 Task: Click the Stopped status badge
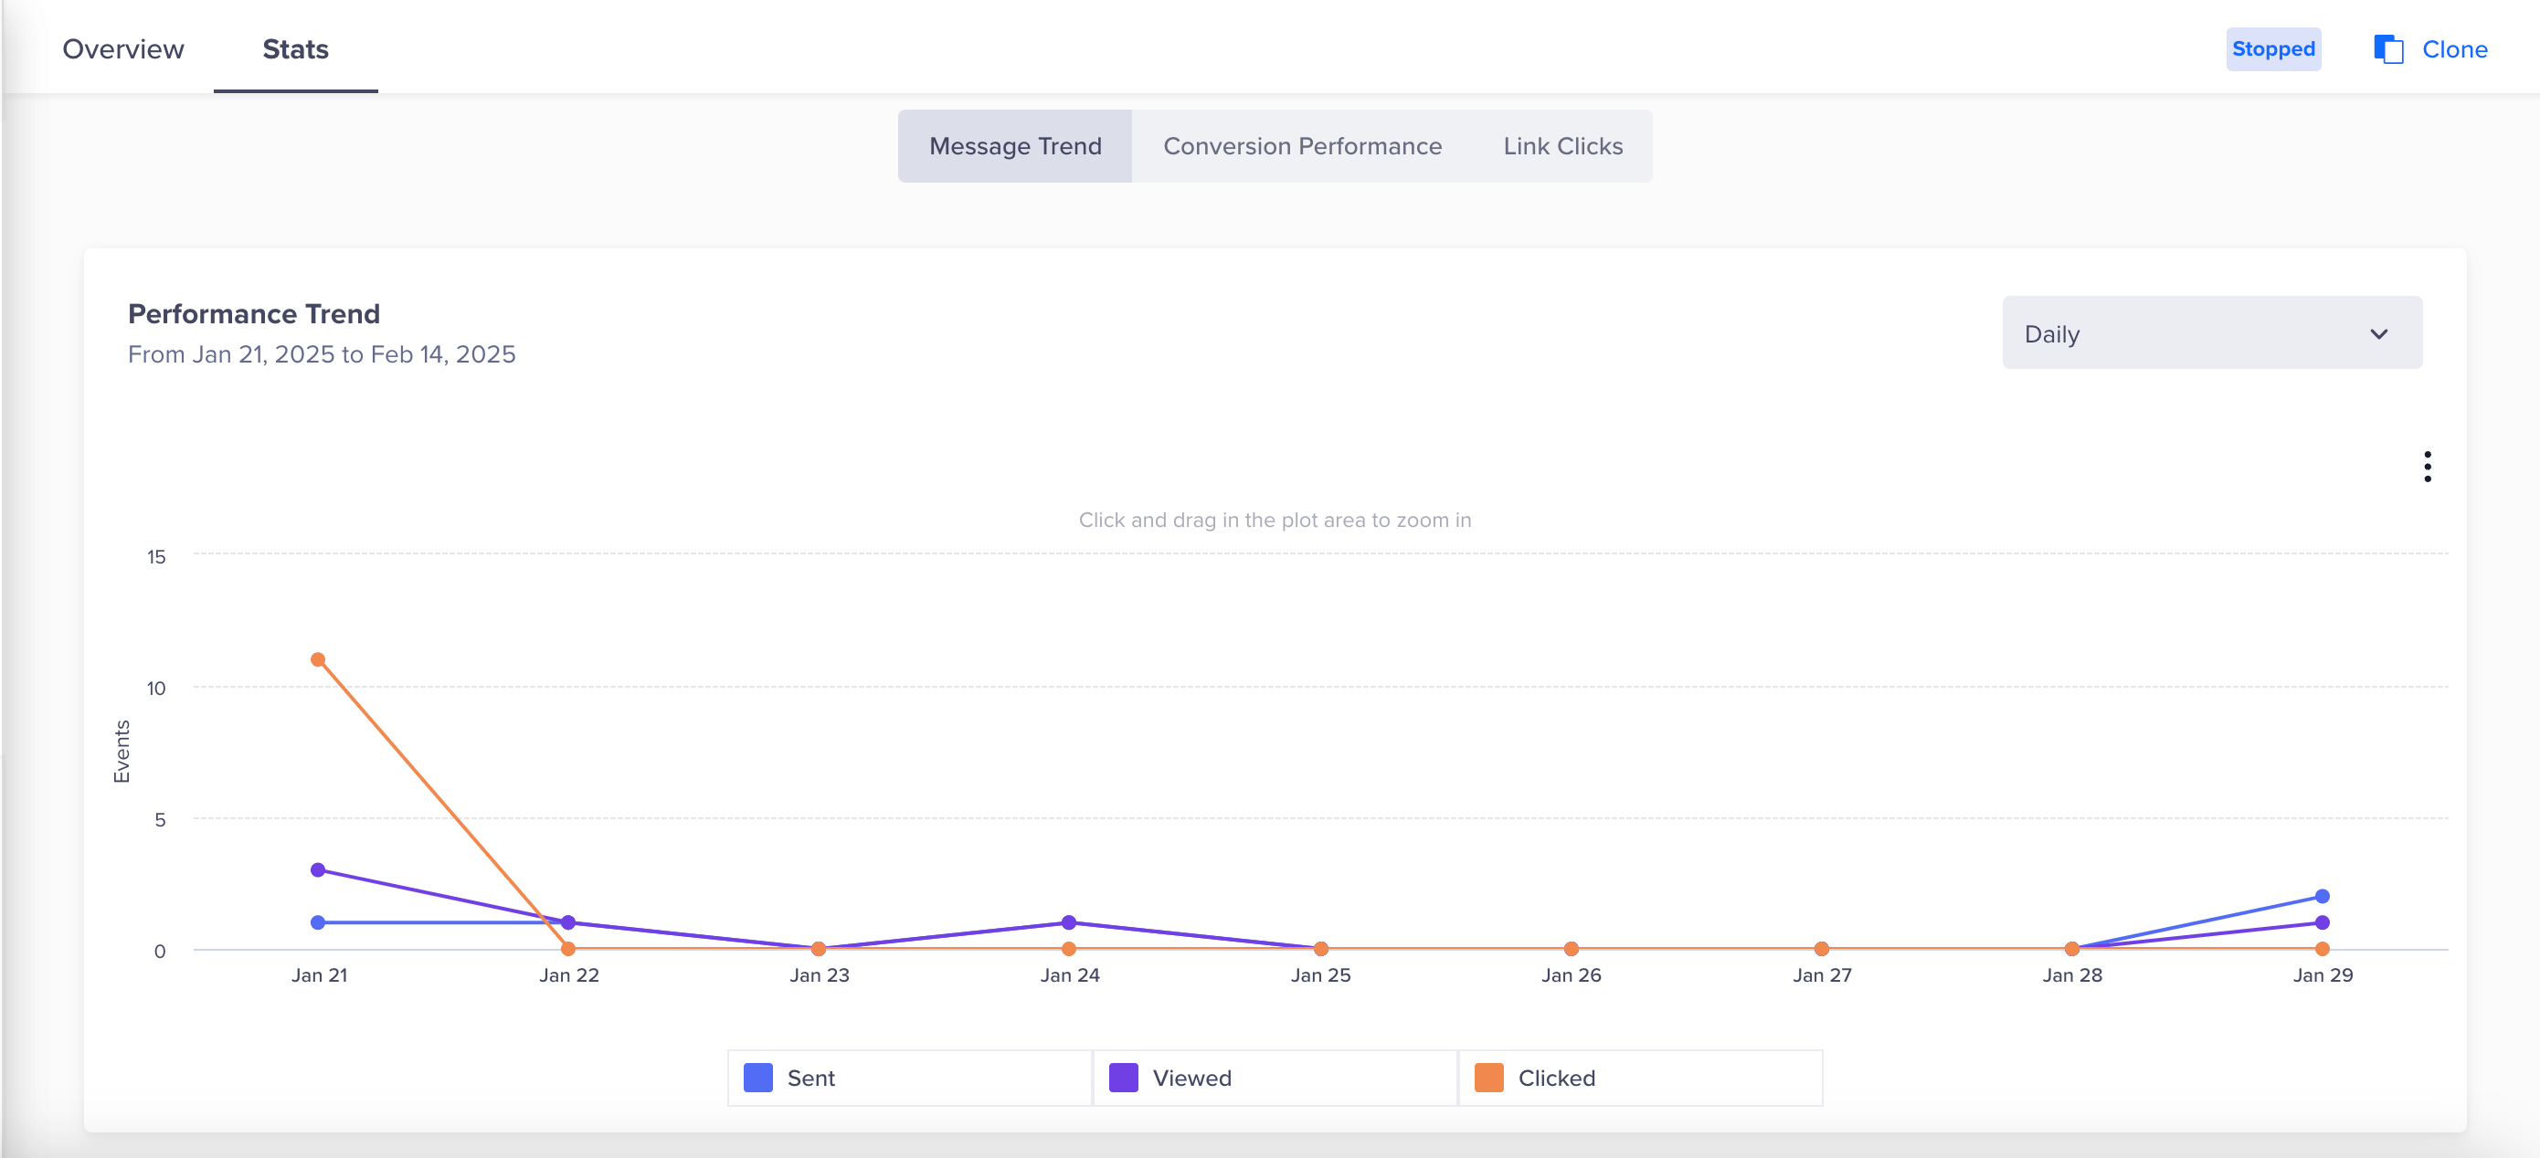[x=2273, y=49]
